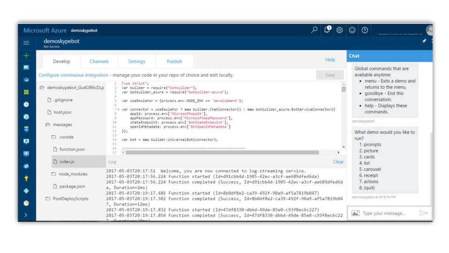Toggle the hamburger menu in the sidebar
The height and width of the screenshot is (253, 449).
(x=26, y=43)
